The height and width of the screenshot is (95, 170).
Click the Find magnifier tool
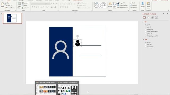click(133, 3)
